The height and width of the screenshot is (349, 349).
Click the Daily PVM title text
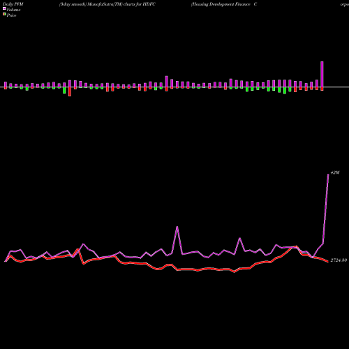click(x=13, y=4)
